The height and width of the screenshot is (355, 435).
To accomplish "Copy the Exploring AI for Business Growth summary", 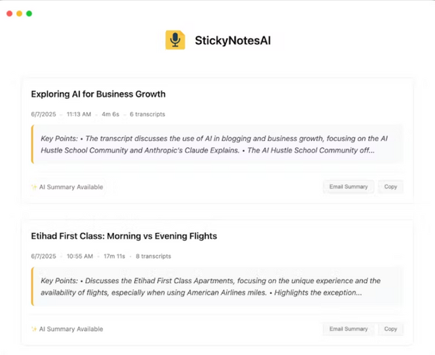I will [x=391, y=187].
